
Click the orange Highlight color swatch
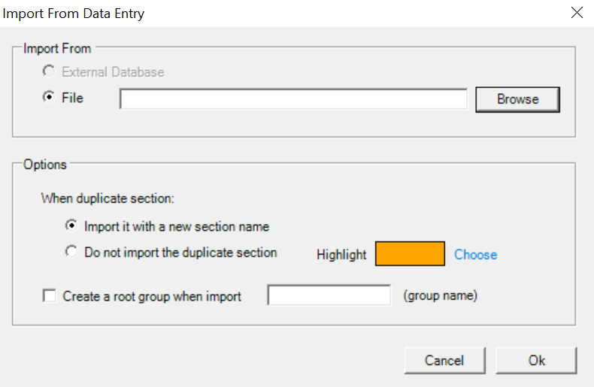pyautogui.click(x=410, y=254)
